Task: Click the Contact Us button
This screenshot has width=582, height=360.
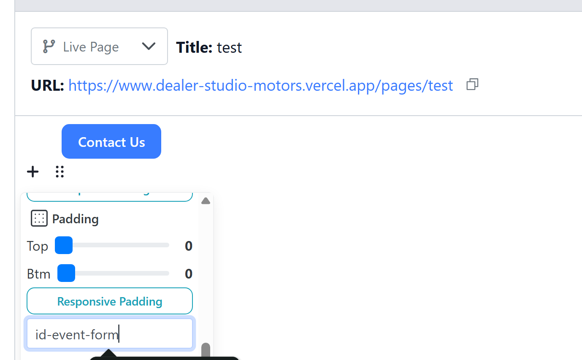Action: [111, 142]
